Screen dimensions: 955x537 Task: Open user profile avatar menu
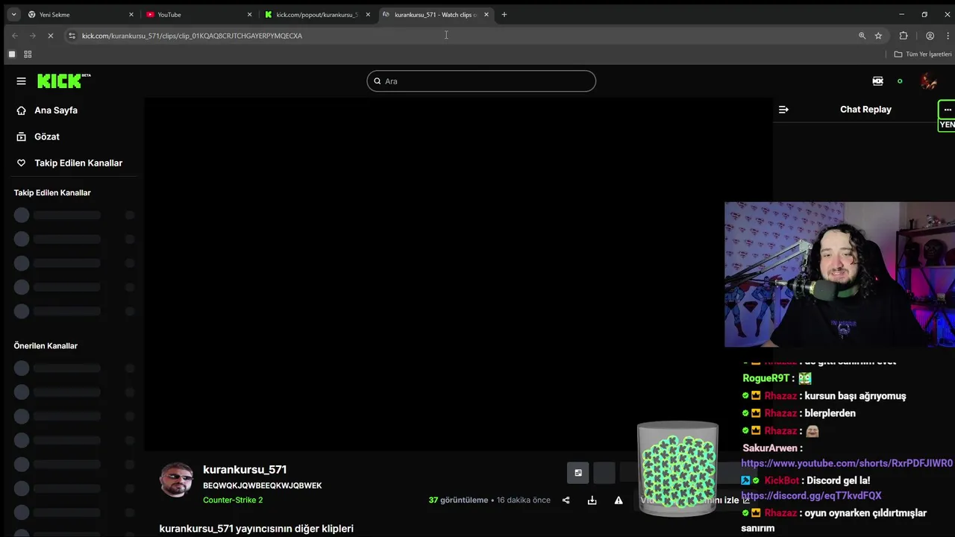[x=928, y=81]
